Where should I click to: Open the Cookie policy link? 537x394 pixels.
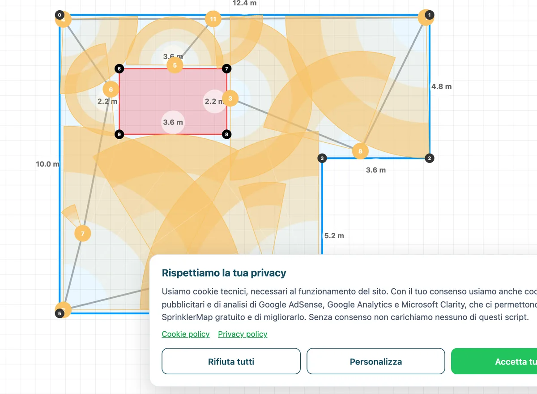186,334
